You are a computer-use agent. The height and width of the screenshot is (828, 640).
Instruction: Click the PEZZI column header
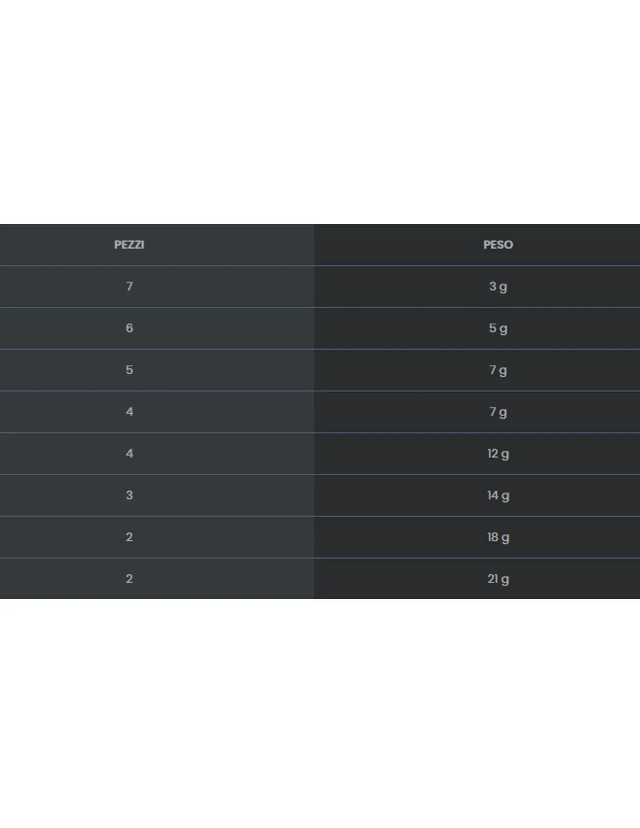click(x=129, y=245)
